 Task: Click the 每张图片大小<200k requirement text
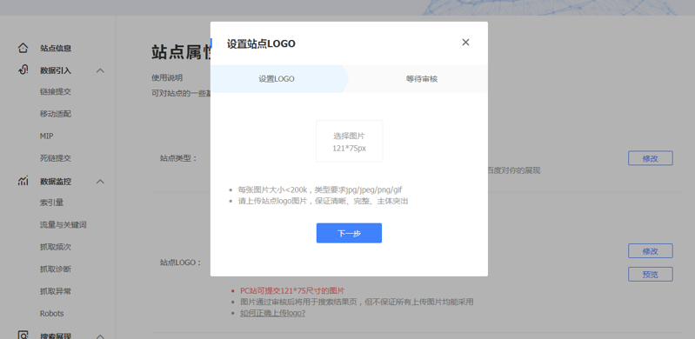point(320,189)
